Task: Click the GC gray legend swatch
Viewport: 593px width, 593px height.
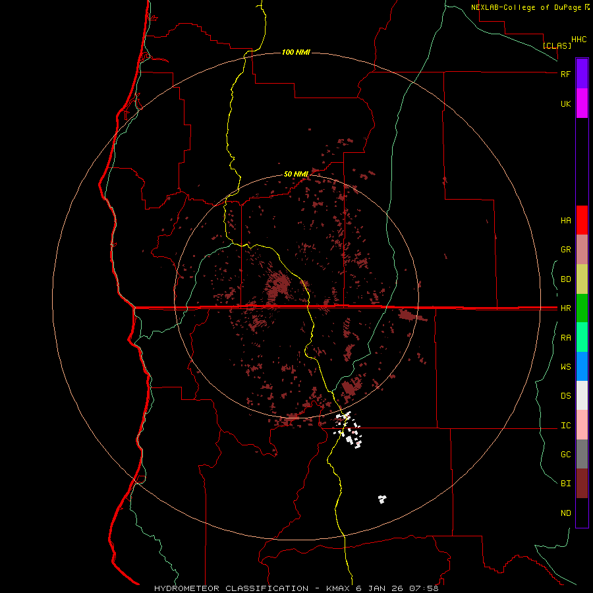Action: [582, 454]
